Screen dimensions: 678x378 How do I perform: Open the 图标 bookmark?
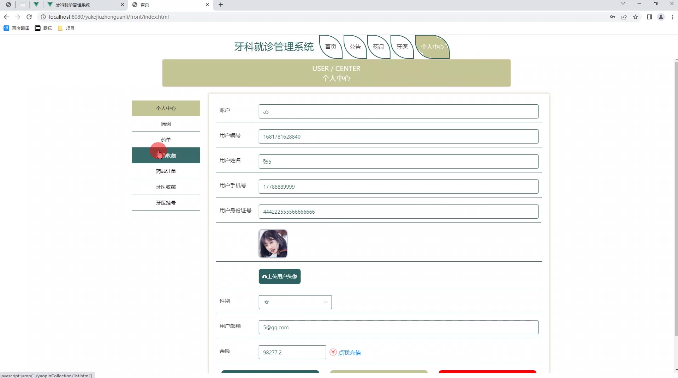pos(43,28)
